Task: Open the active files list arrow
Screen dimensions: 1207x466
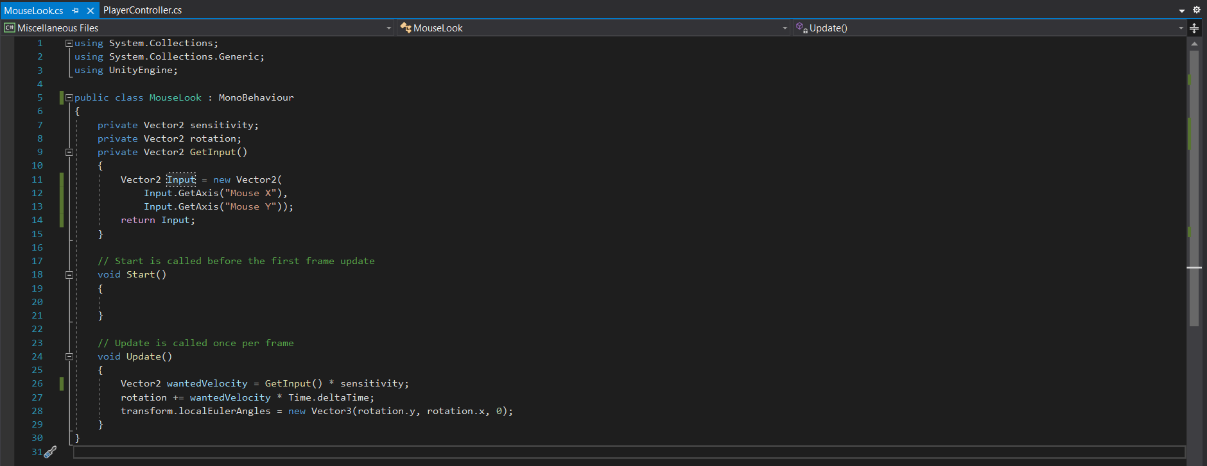Action: click(x=1182, y=10)
